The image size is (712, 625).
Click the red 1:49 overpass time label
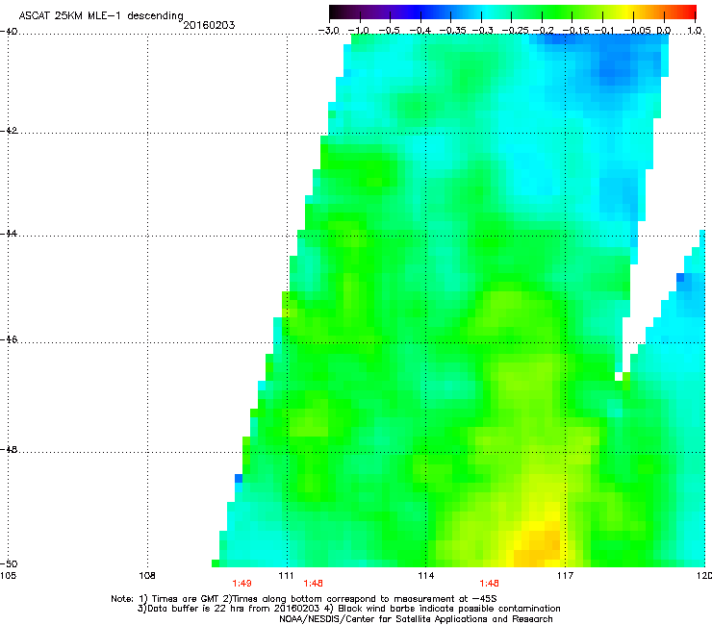point(242,584)
